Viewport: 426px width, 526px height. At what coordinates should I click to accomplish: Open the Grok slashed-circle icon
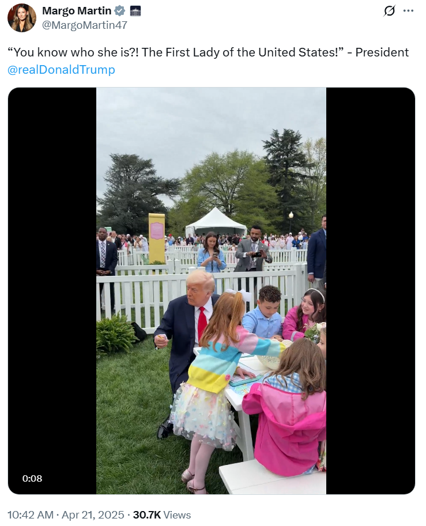[390, 11]
